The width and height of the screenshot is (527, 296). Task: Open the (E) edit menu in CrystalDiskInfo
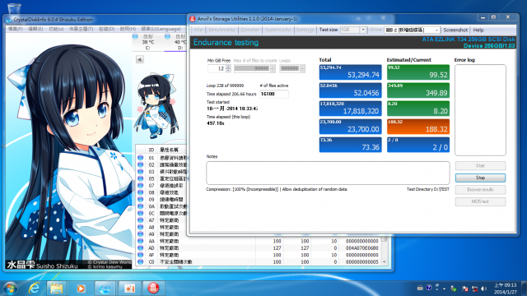[35, 30]
